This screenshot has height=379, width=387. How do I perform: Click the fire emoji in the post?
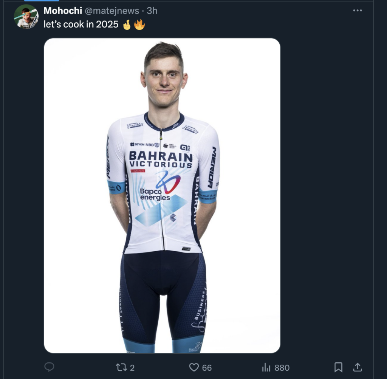139,25
